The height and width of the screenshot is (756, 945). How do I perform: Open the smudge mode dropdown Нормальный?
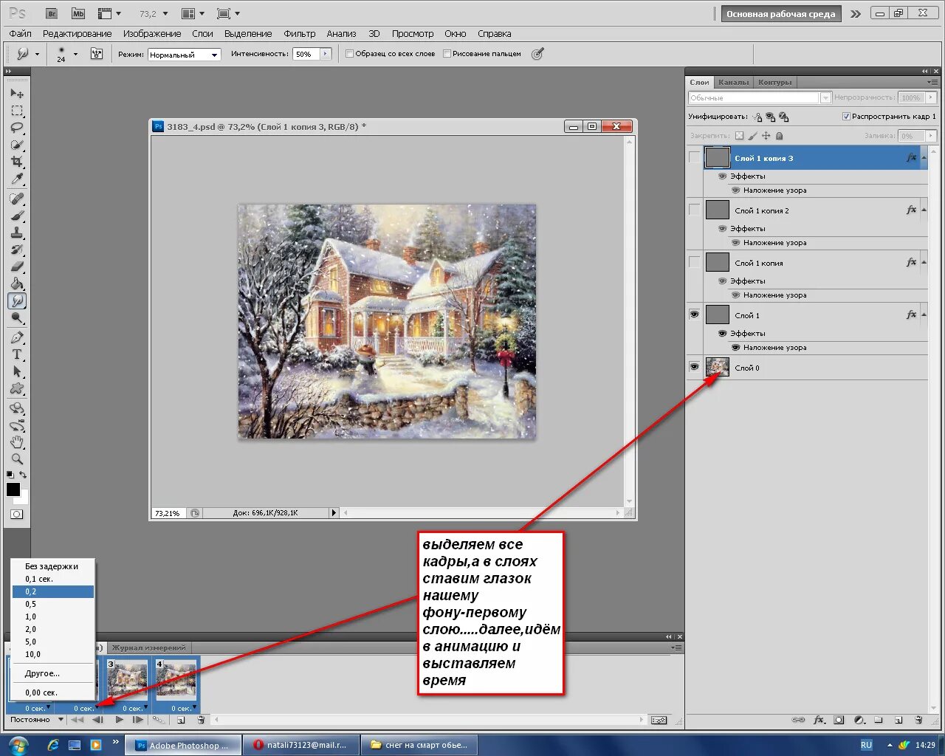click(185, 55)
